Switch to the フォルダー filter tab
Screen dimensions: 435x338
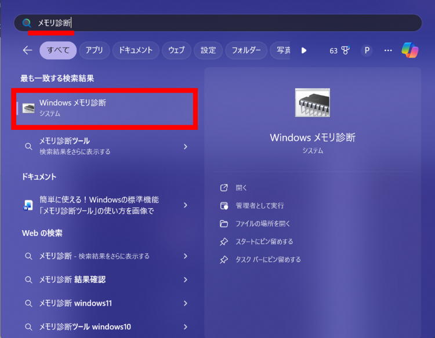pyautogui.click(x=246, y=50)
